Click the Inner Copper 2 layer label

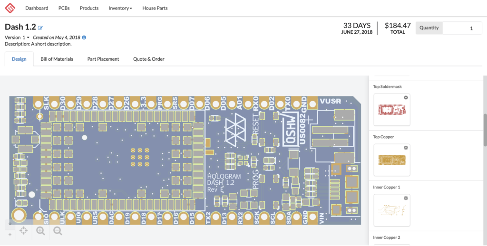386,237
